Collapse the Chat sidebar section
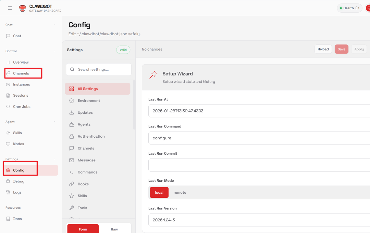 coord(54,25)
